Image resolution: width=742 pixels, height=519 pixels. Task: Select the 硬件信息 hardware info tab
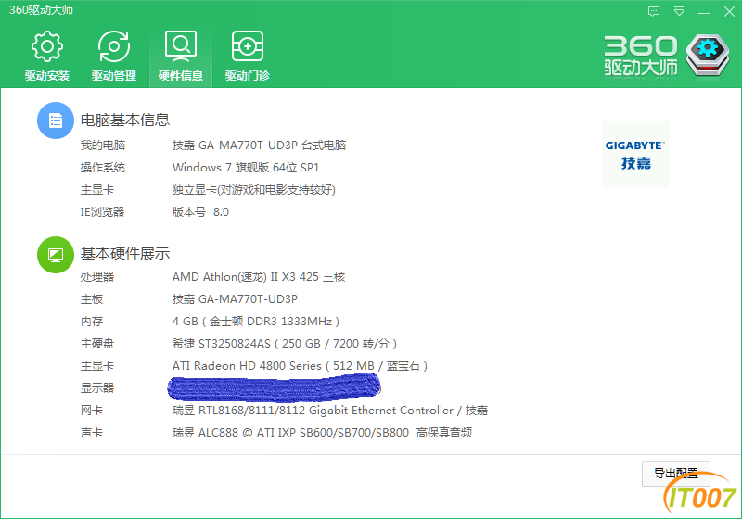(x=181, y=56)
